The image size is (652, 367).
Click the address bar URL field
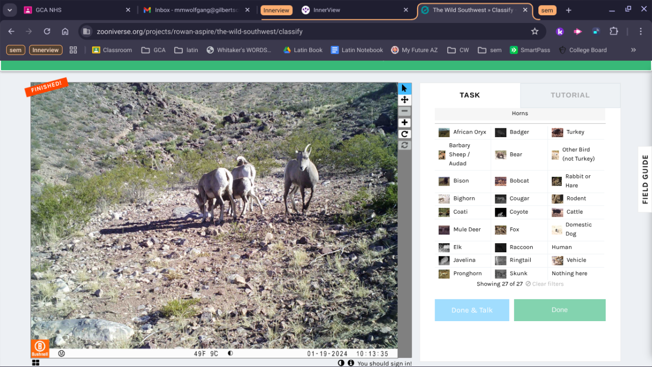coord(311,32)
